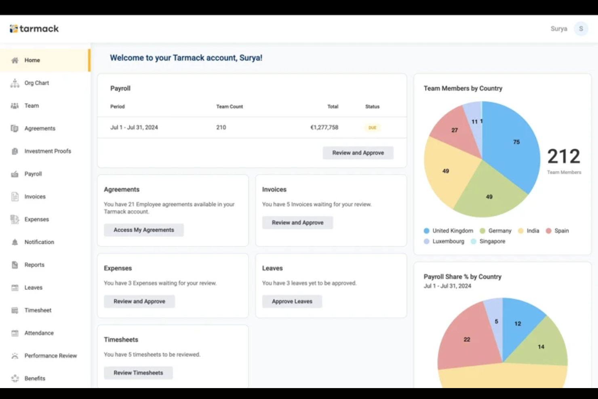
Task: Open the Attendance sidebar label
Action: [39, 333]
